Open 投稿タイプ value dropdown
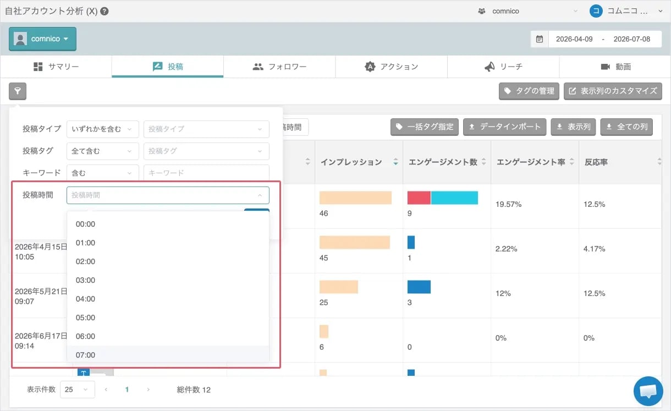 pyautogui.click(x=206, y=129)
